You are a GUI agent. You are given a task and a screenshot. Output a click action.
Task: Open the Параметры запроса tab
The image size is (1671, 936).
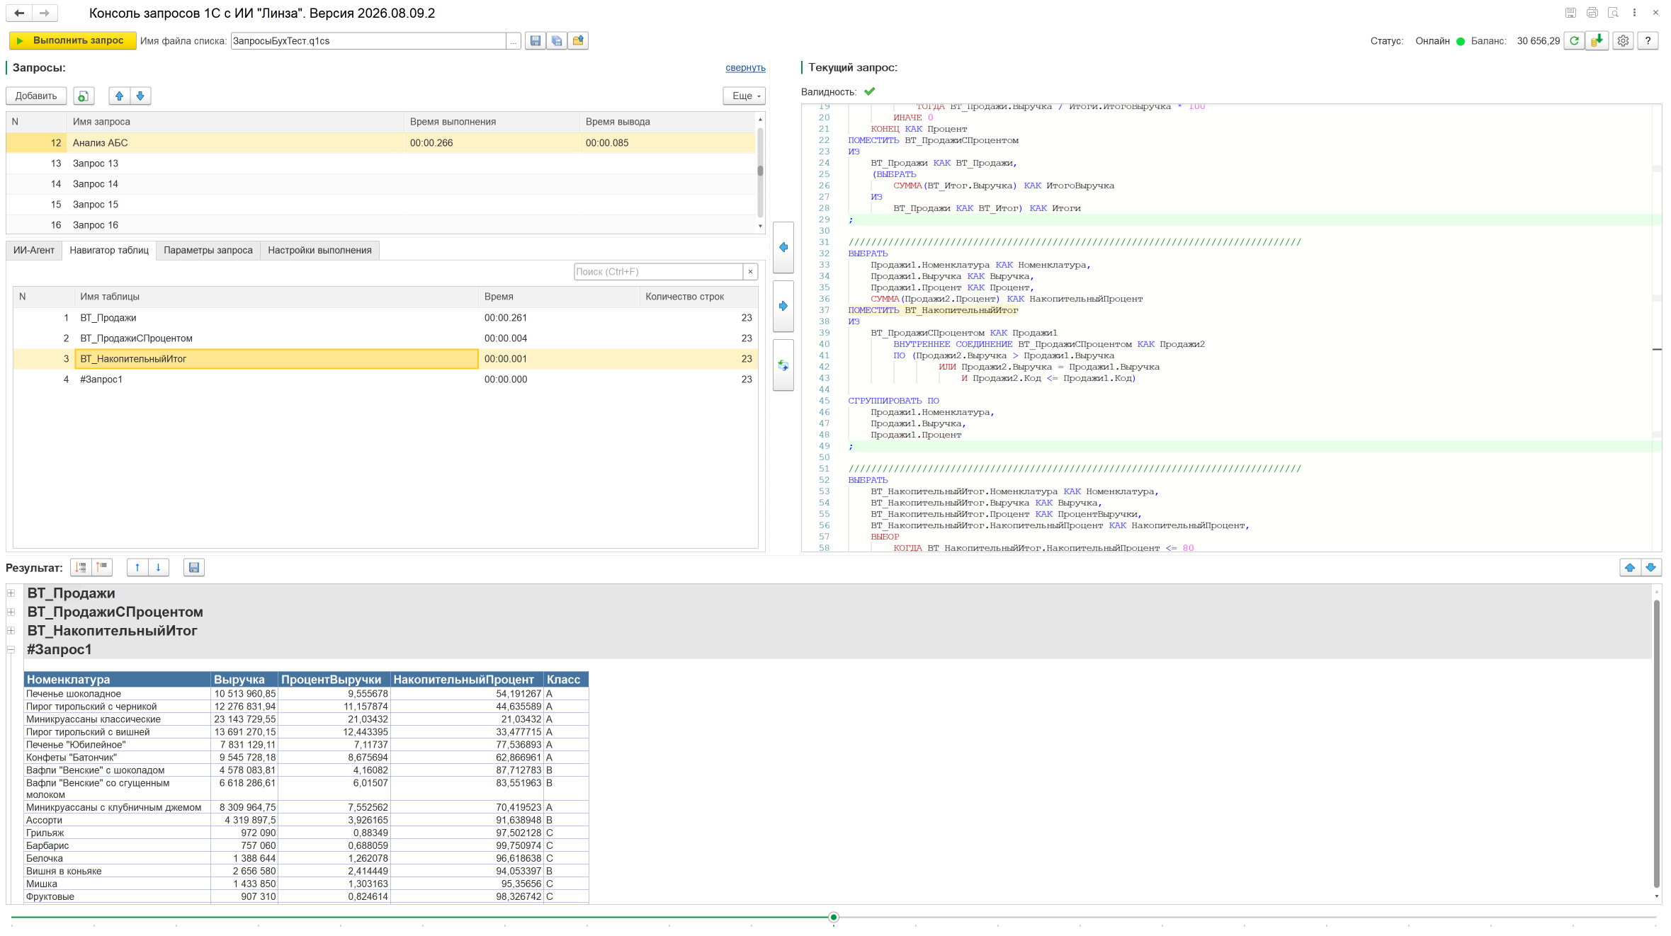[208, 250]
